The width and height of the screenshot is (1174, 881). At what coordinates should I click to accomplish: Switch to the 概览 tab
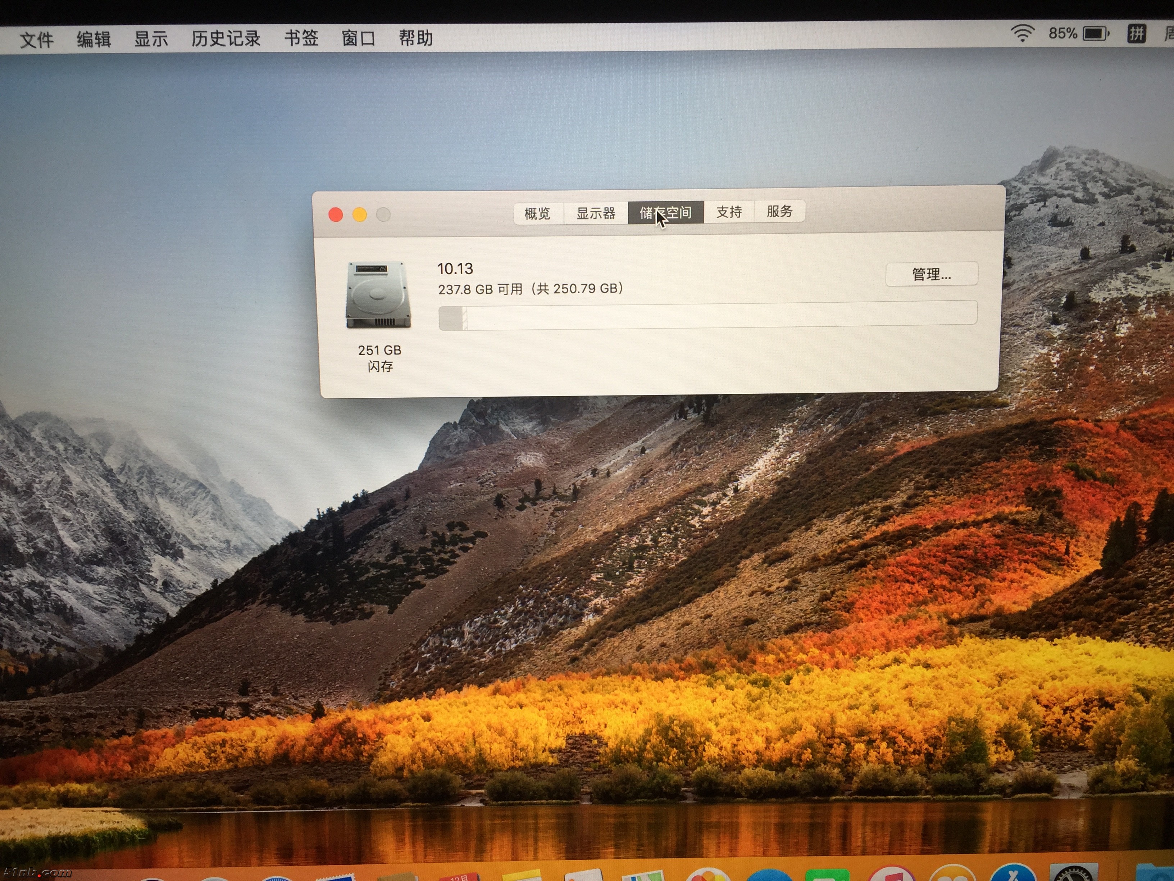point(537,213)
